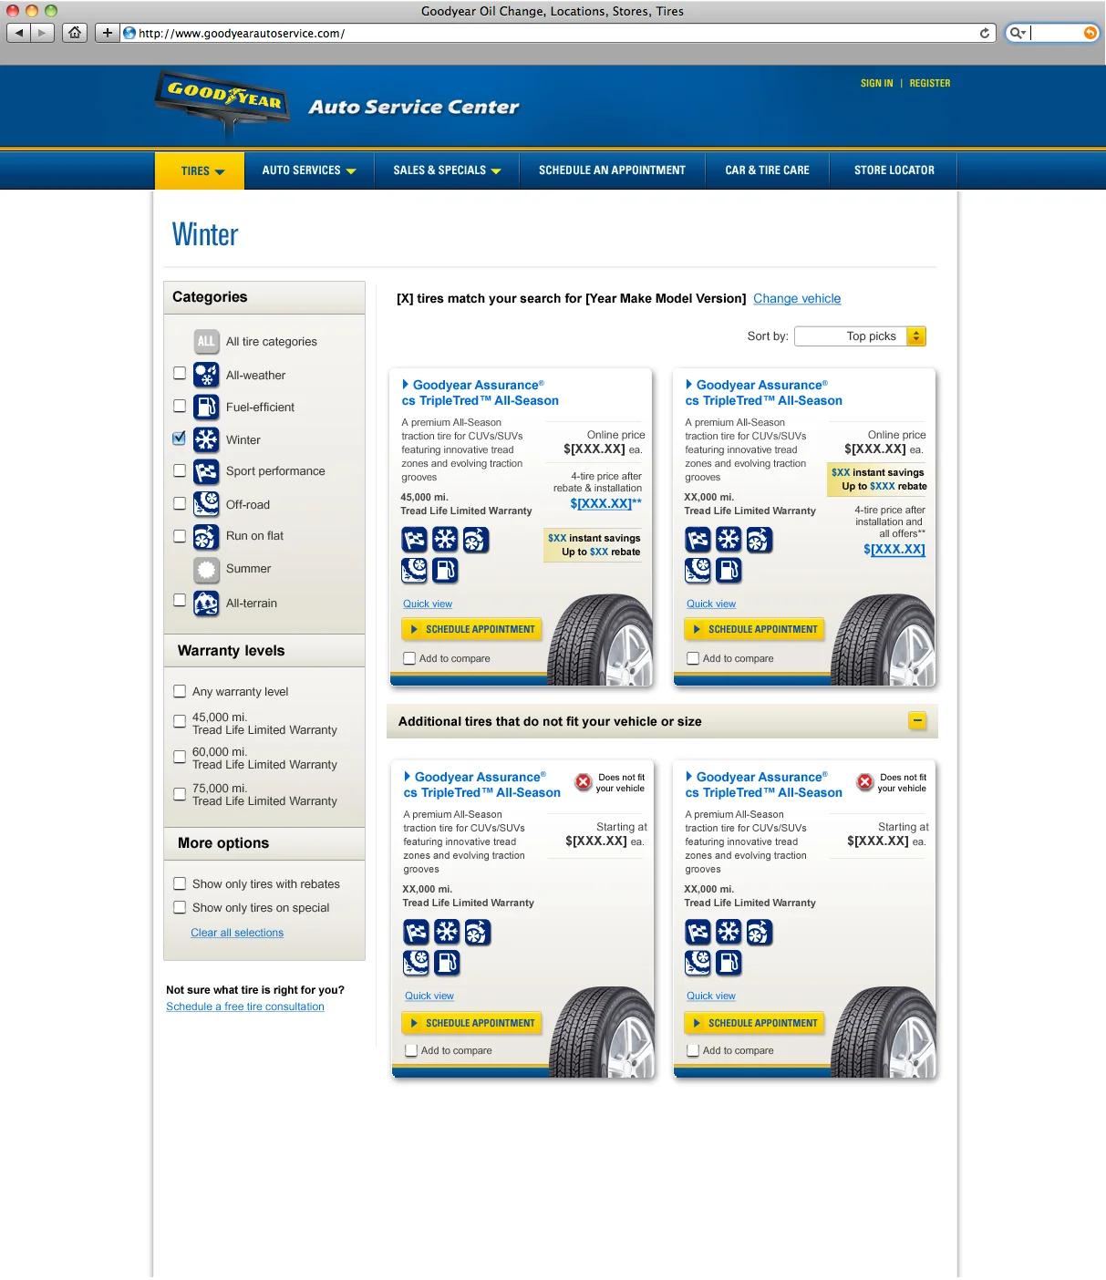Click the tire thumbnail on fourth tire card
This screenshot has width=1106, height=1280.
(884, 1032)
